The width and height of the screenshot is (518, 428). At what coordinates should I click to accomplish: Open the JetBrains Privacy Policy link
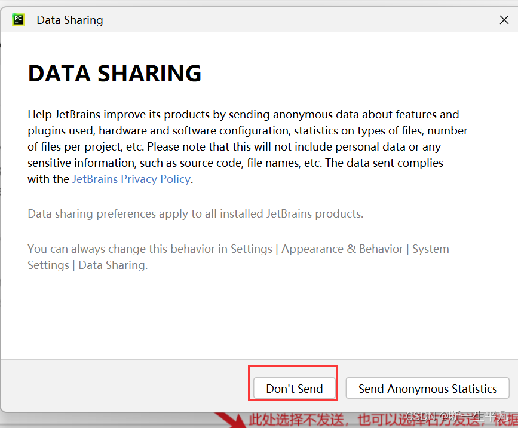(x=131, y=179)
